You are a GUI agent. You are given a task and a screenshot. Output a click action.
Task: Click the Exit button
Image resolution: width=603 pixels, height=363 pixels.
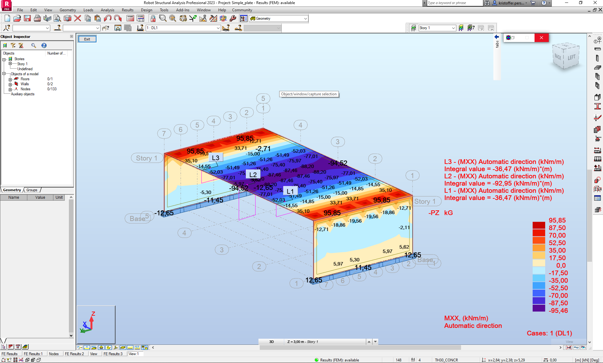click(x=87, y=39)
